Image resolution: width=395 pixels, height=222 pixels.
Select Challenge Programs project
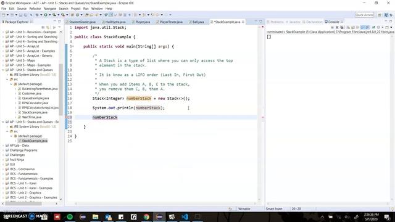point(23,150)
